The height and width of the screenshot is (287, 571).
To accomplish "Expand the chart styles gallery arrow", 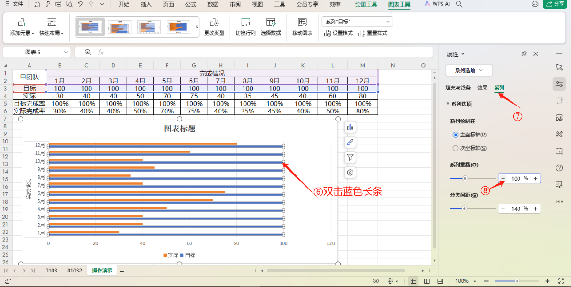I will 197,27.
